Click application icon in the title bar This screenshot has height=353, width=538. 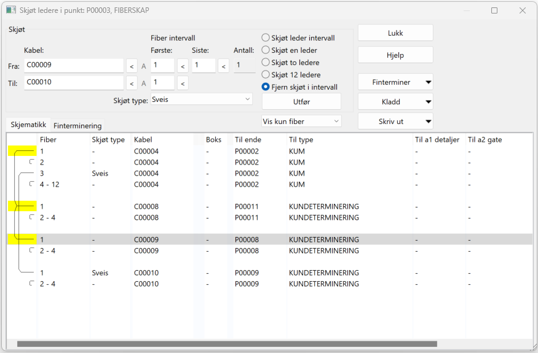click(x=11, y=10)
